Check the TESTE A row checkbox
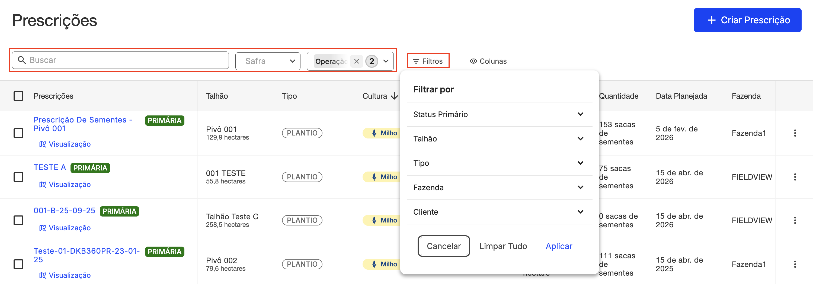This screenshot has height=284, width=813. click(19, 177)
